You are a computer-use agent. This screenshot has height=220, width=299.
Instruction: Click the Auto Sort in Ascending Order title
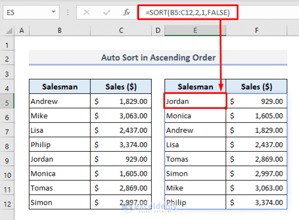[x=158, y=58]
